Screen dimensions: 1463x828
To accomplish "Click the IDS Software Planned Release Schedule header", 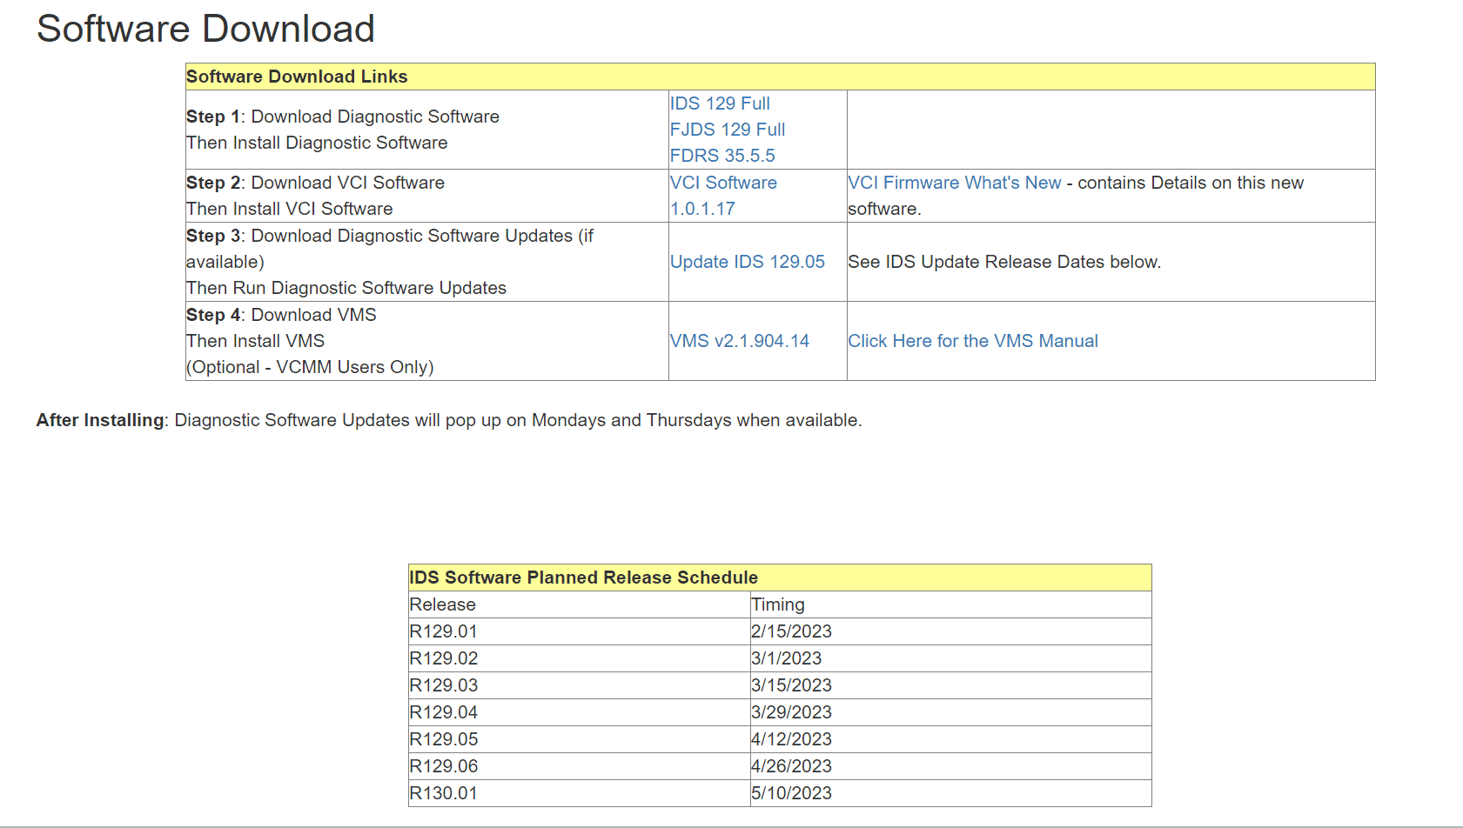I will tap(583, 578).
